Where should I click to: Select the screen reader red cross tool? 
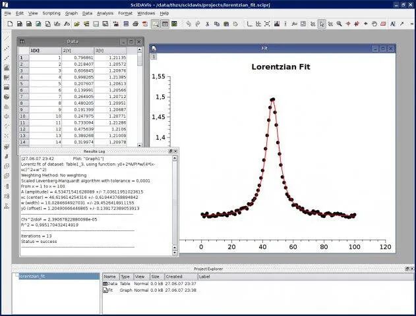[357, 24]
